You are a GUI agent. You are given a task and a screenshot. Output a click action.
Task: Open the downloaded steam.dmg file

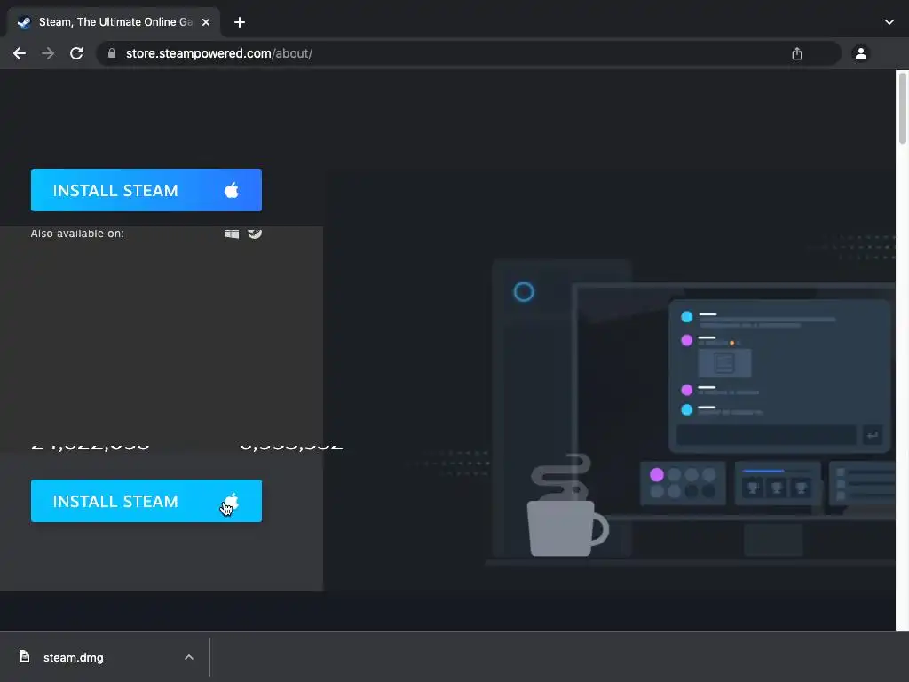click(x=73, y=658)
